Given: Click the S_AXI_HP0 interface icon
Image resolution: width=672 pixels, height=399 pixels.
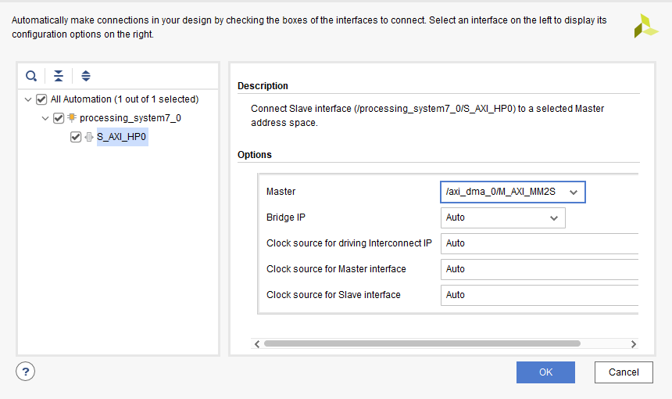Looking at the screenshot, I should (89, 137).
